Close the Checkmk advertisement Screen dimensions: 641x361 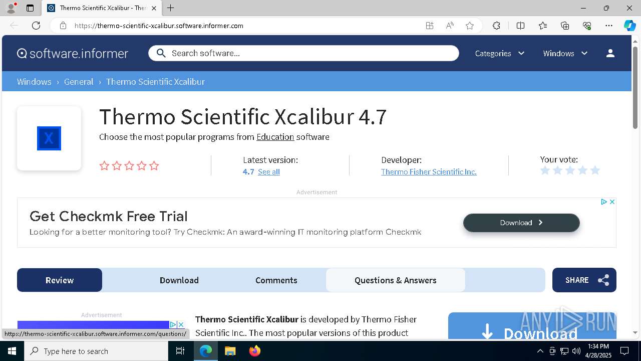coord(612,202)
